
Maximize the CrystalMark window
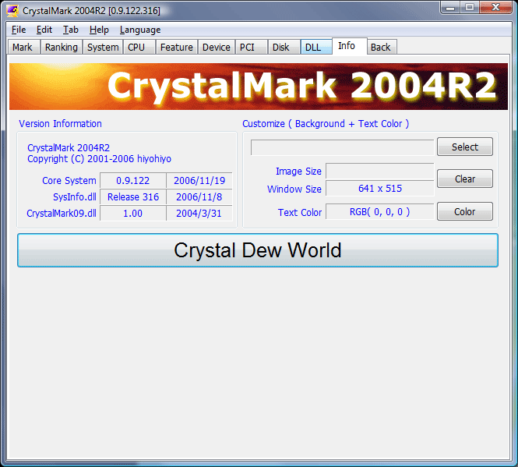470,8
